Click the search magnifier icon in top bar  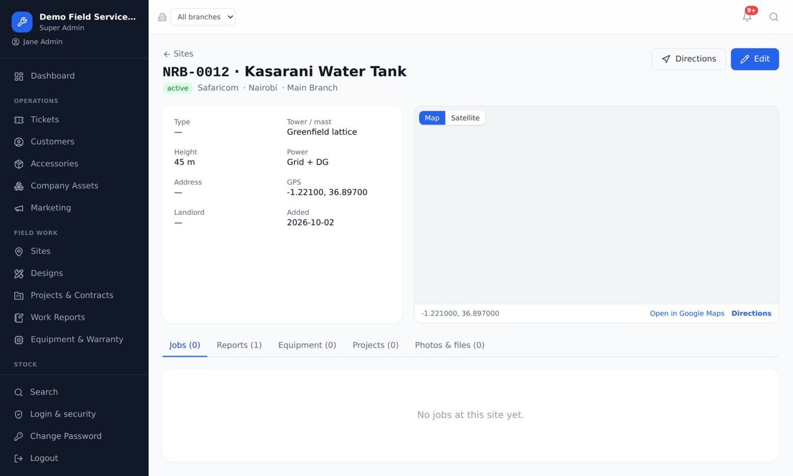pos(773,16)
